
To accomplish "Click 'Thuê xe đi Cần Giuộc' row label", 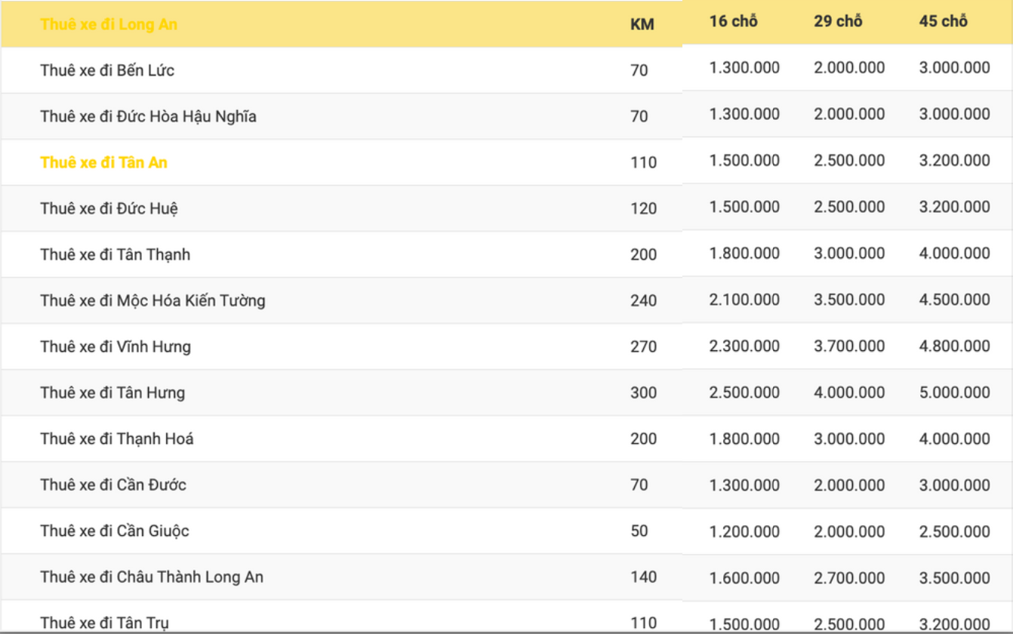I will [x=115, y=531].
